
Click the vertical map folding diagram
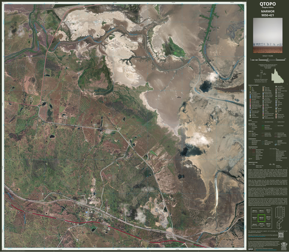click(280, 212)
